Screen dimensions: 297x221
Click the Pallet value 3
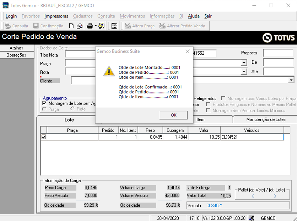point(275,196)
